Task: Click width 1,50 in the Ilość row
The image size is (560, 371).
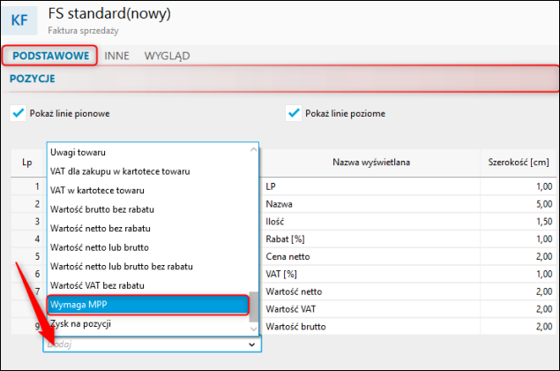Action: 519,222
